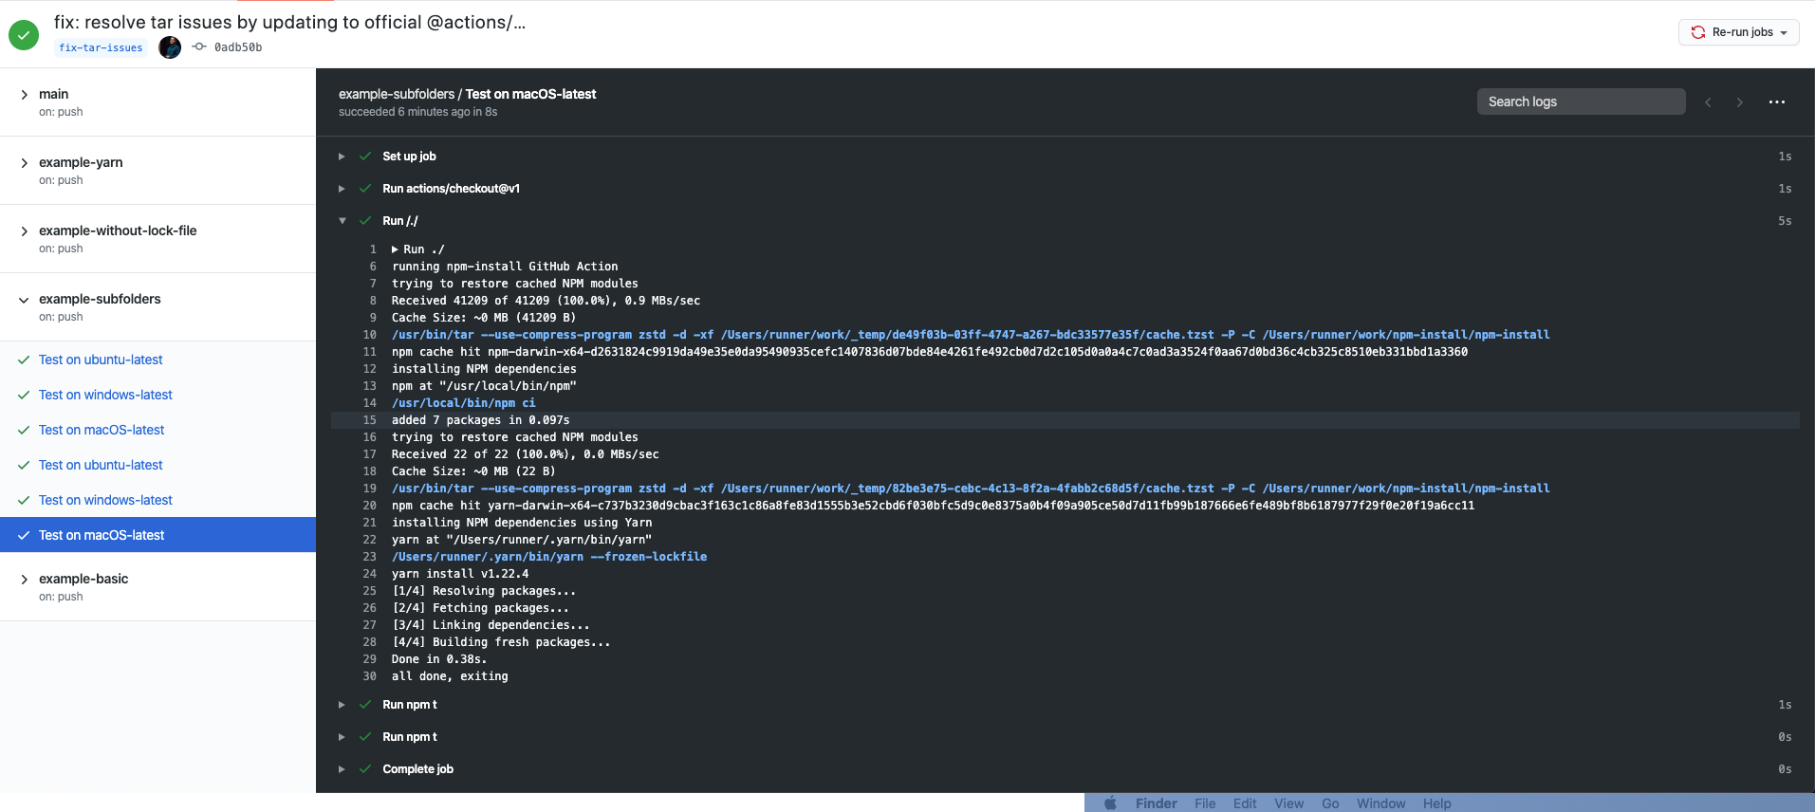This screenshot has width=1815, height=812.
Task: Collapse the example-subfolders workflow group
Action: (24, 300)
